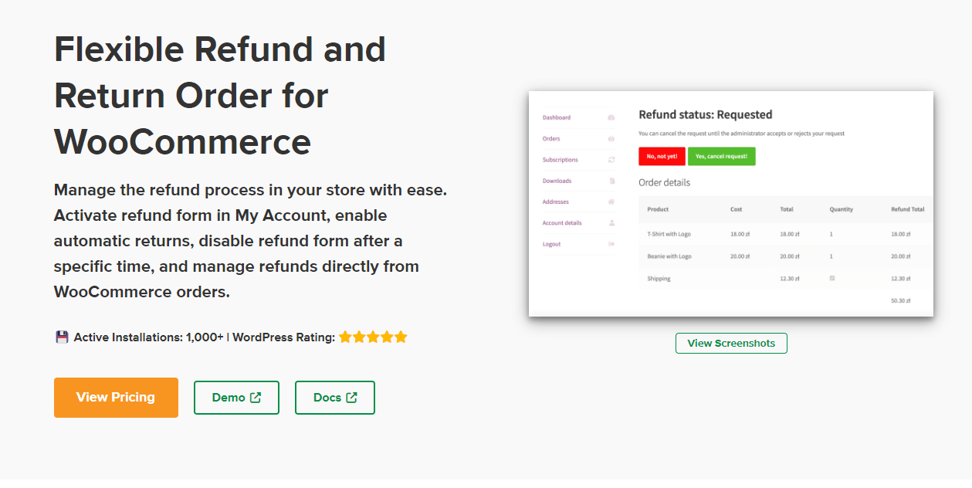The height and width of the screenshot is (488, 972).
Task: Click the Account details user icon
Action: click(611, 223)
